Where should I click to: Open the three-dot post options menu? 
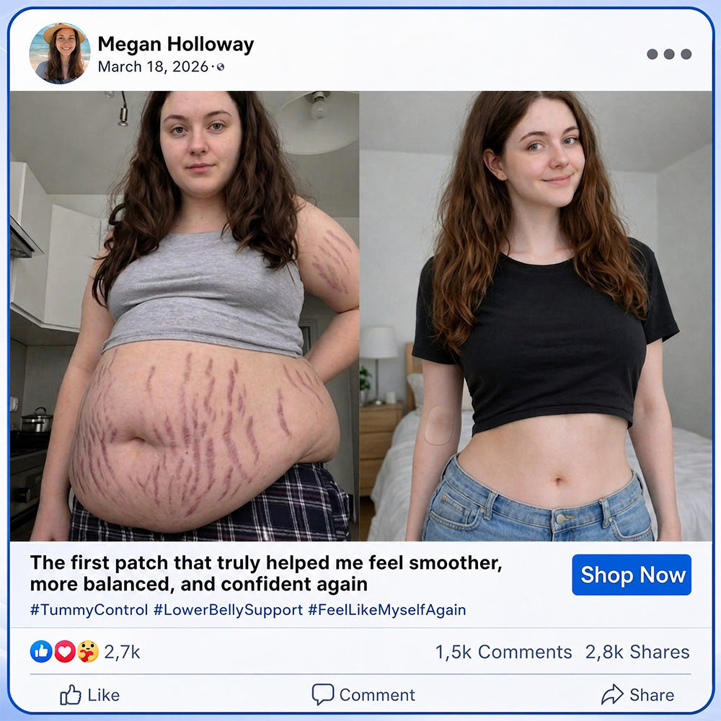[x=669, y=54]
